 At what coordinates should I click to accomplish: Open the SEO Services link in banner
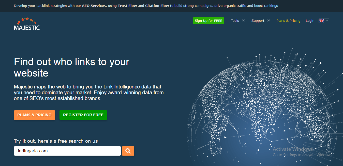click(x=94, y=6)
